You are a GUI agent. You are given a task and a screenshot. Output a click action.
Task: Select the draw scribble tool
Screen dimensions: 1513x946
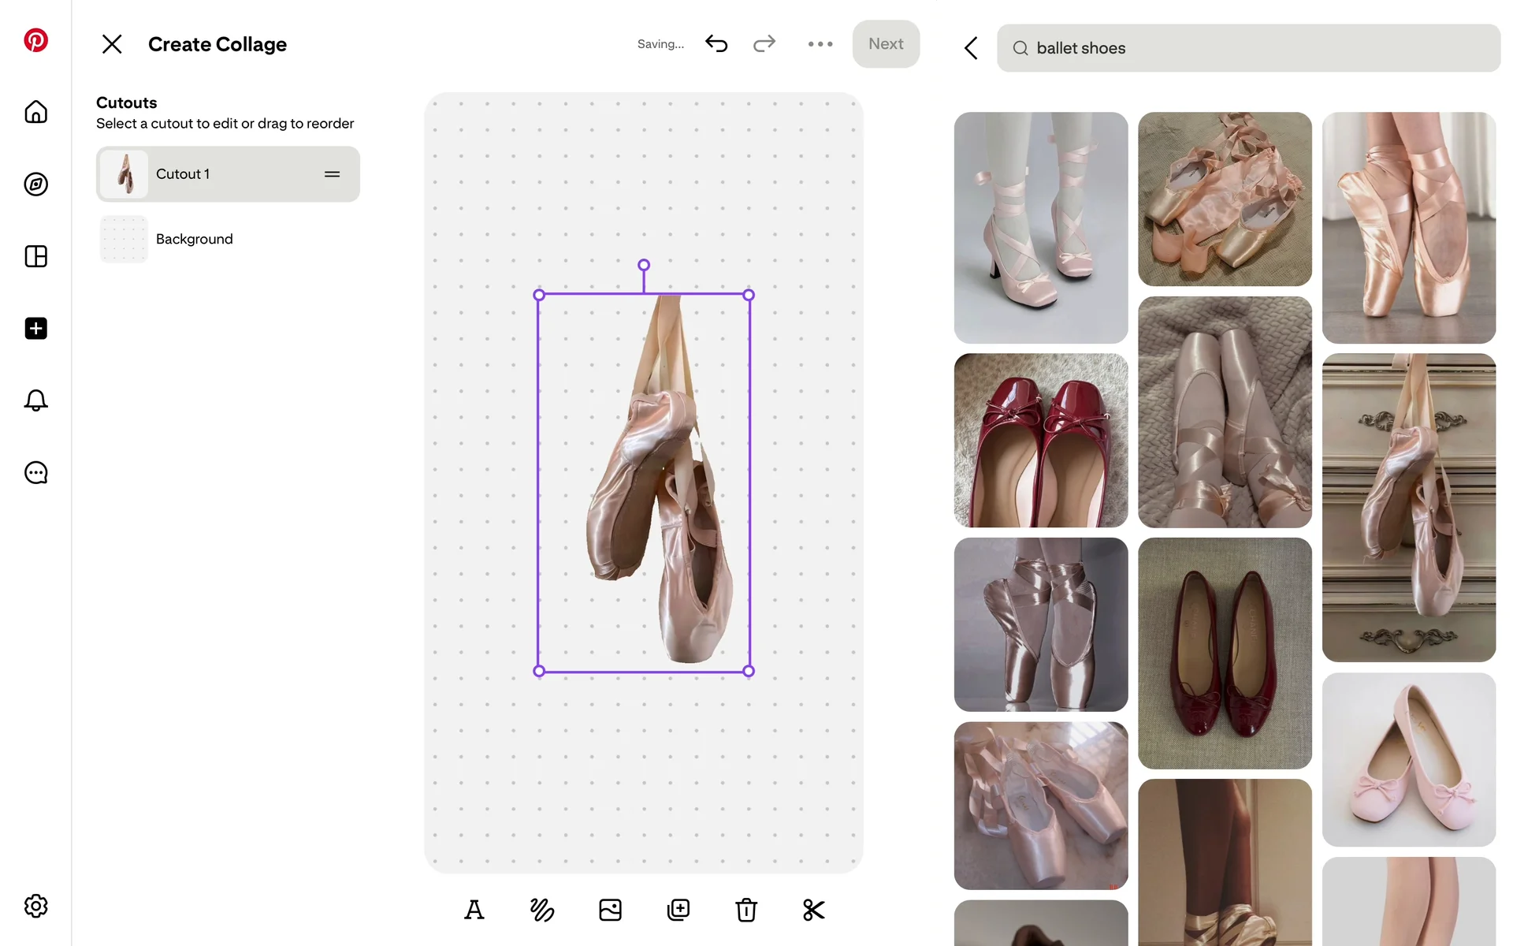click(542, 910)
